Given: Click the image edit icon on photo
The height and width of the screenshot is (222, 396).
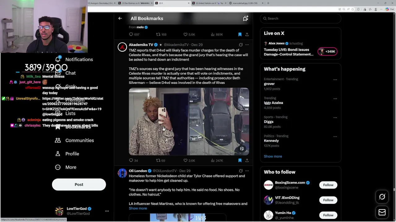Looking at the screenshot, I should (242, 149).
